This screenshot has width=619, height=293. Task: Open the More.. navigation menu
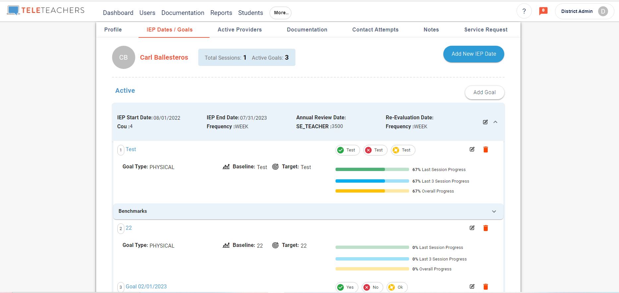tap(280, 13)
